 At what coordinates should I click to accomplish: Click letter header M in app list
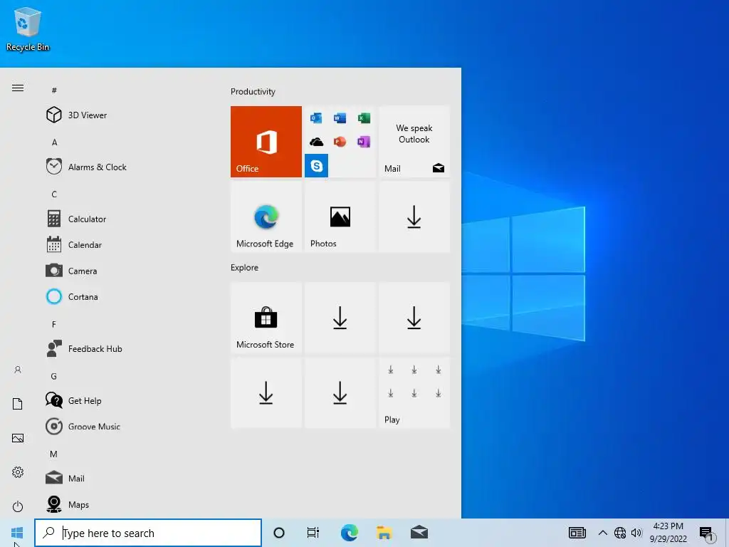coord(54,454)
